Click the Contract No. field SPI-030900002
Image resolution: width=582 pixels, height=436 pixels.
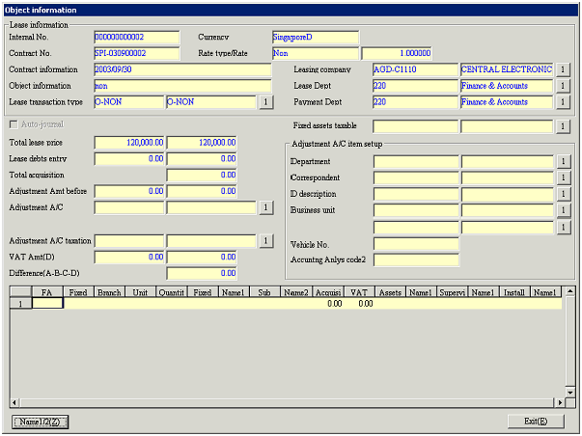pos(137,53)
